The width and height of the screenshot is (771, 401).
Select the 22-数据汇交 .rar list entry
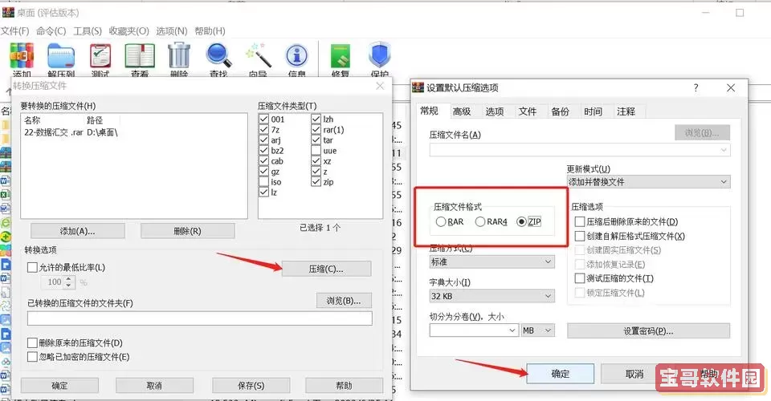coord(71,132)
